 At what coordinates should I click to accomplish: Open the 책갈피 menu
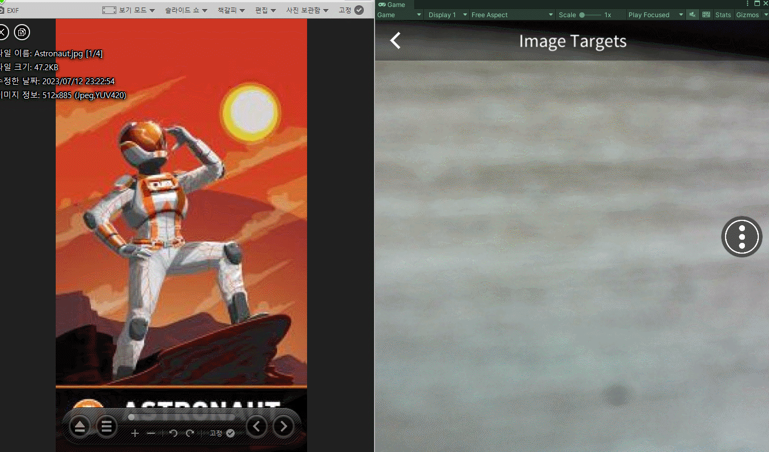(x=231, y=10)
